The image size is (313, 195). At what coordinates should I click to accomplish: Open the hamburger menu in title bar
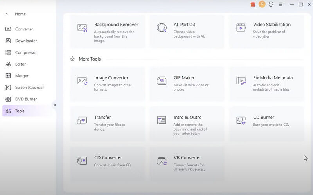(x=280, y=4)
